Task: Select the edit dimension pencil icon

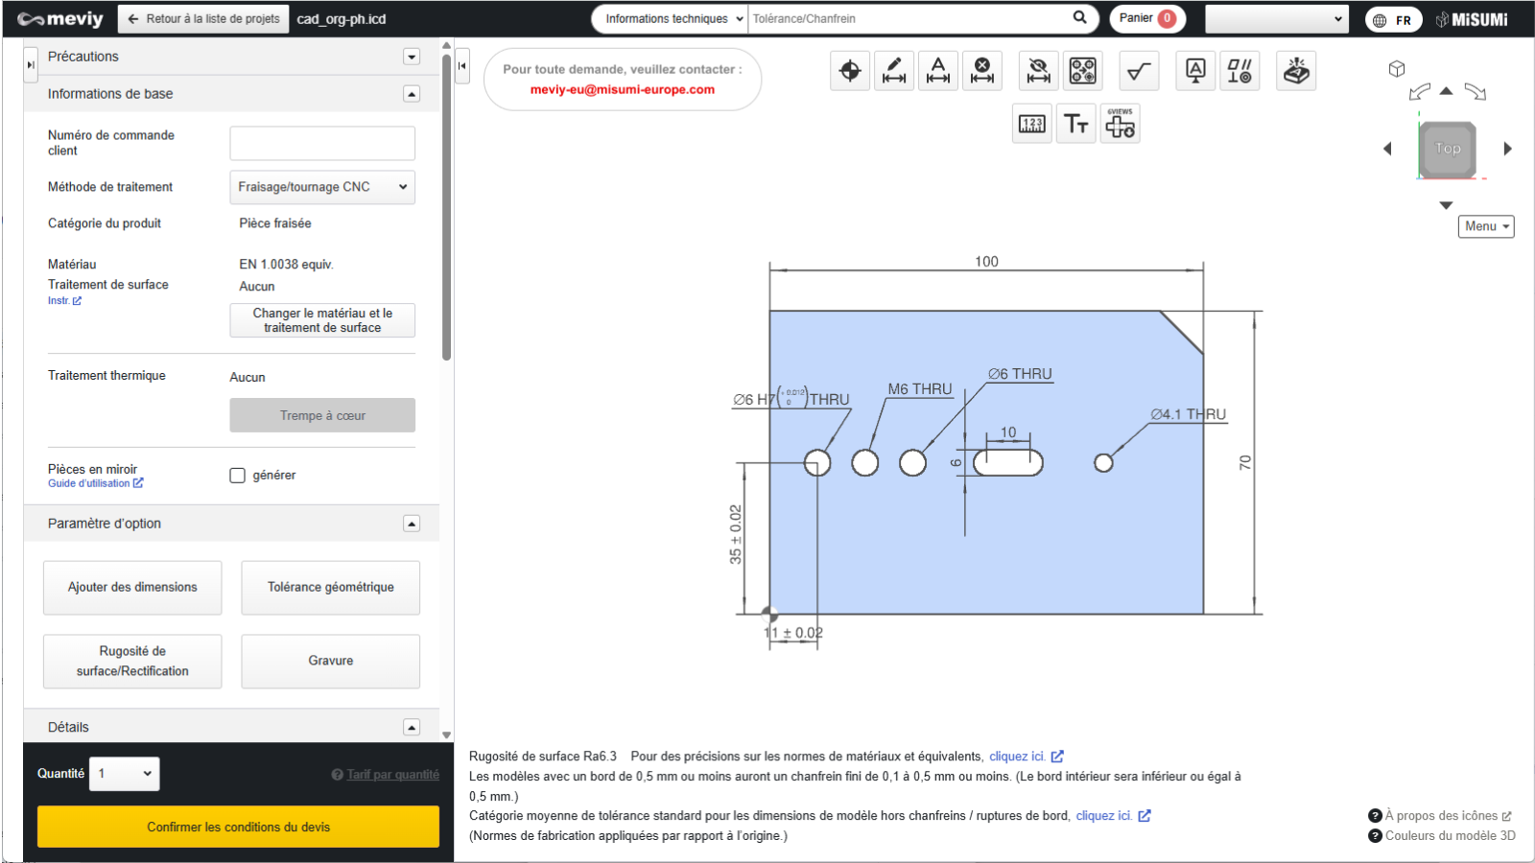Action: [894, 71]
